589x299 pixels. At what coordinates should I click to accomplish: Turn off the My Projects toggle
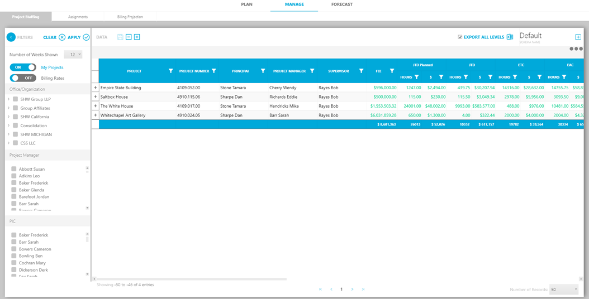23,67
